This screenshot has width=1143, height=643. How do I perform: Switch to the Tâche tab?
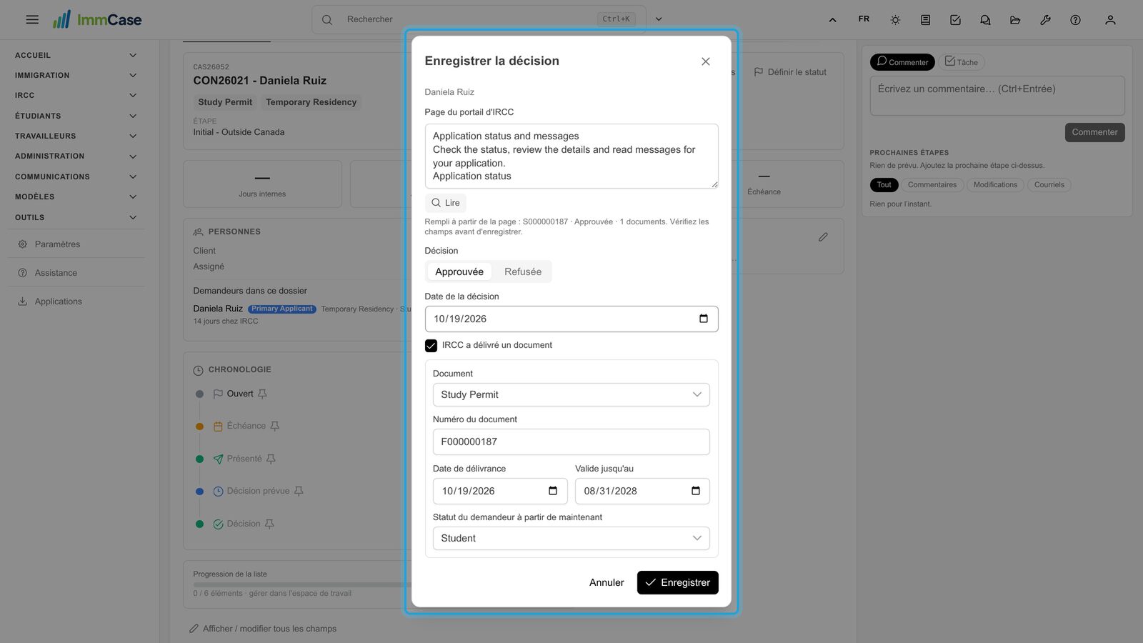pyautogui.click(x=962, y=62)
